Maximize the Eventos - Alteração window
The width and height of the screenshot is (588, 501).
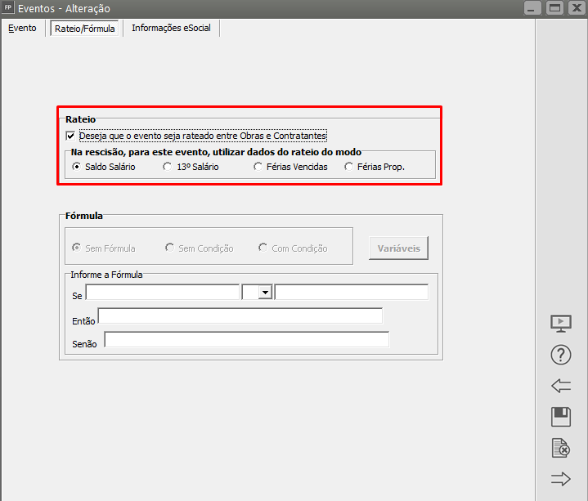click(x=554, y=8)
